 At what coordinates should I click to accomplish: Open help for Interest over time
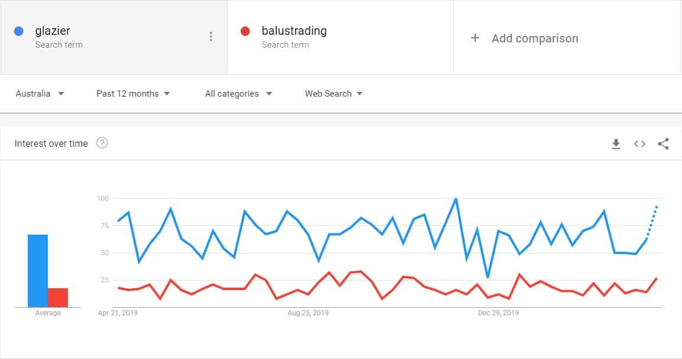tap(102, 143)
